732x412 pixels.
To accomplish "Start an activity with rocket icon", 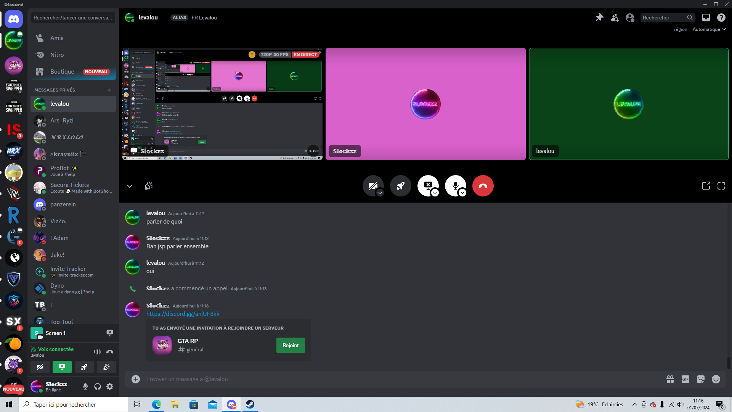I will click(400, 186).
